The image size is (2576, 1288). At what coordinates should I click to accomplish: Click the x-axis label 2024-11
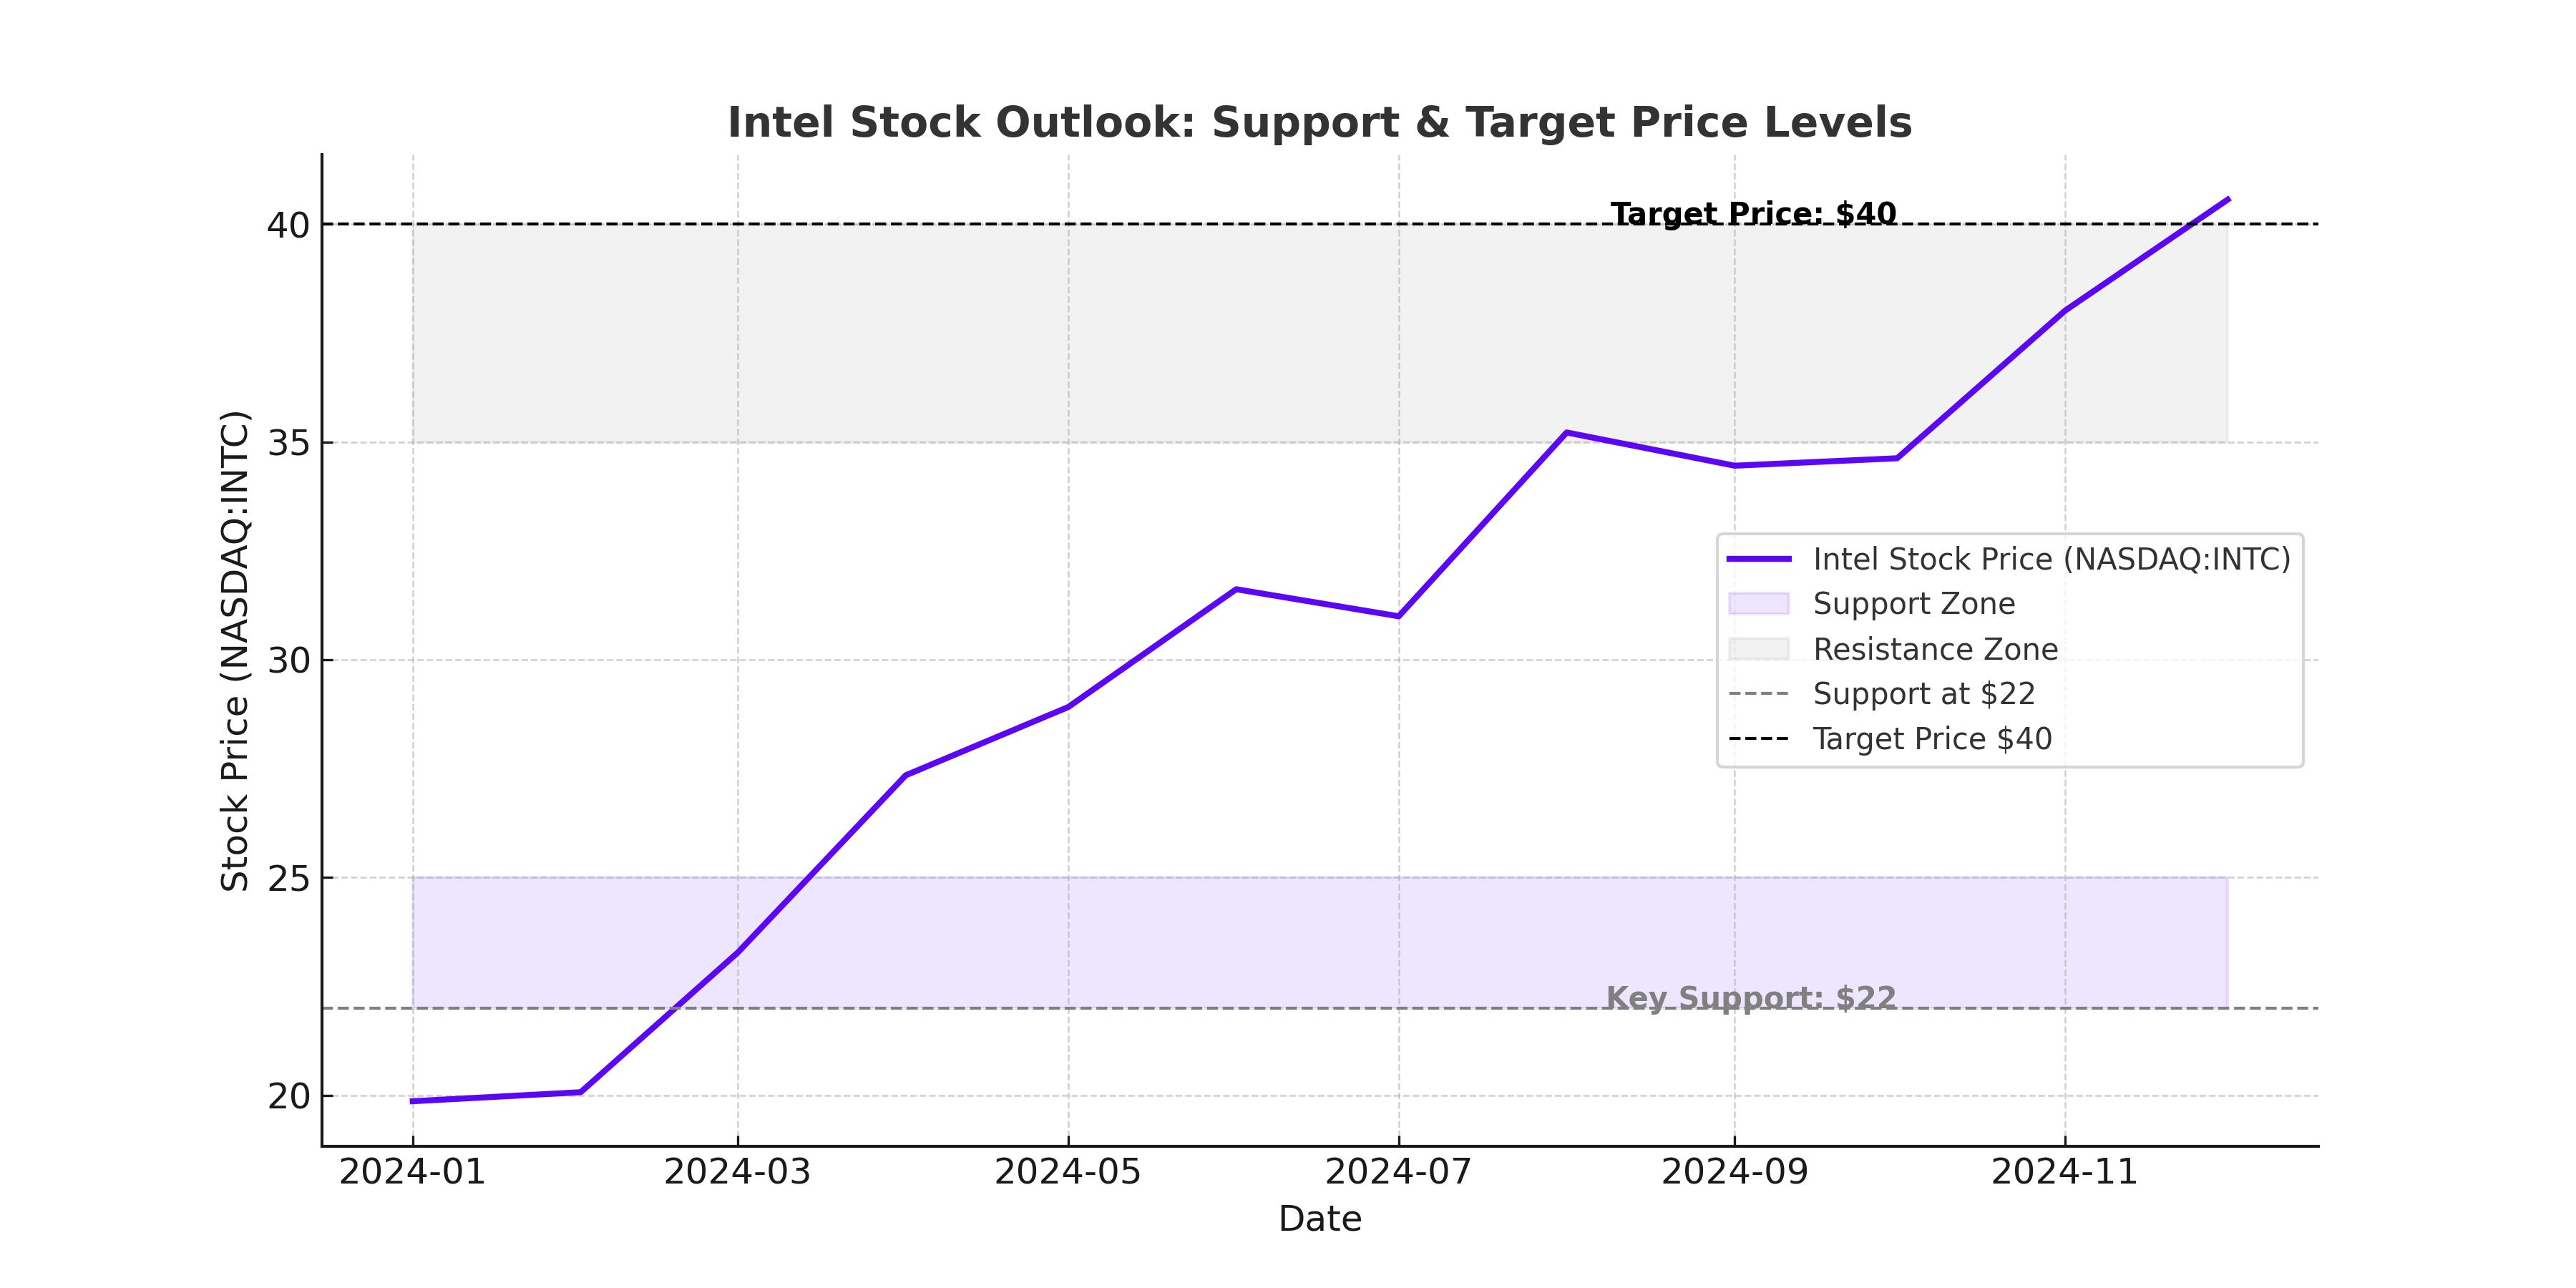(2065, 1171)
